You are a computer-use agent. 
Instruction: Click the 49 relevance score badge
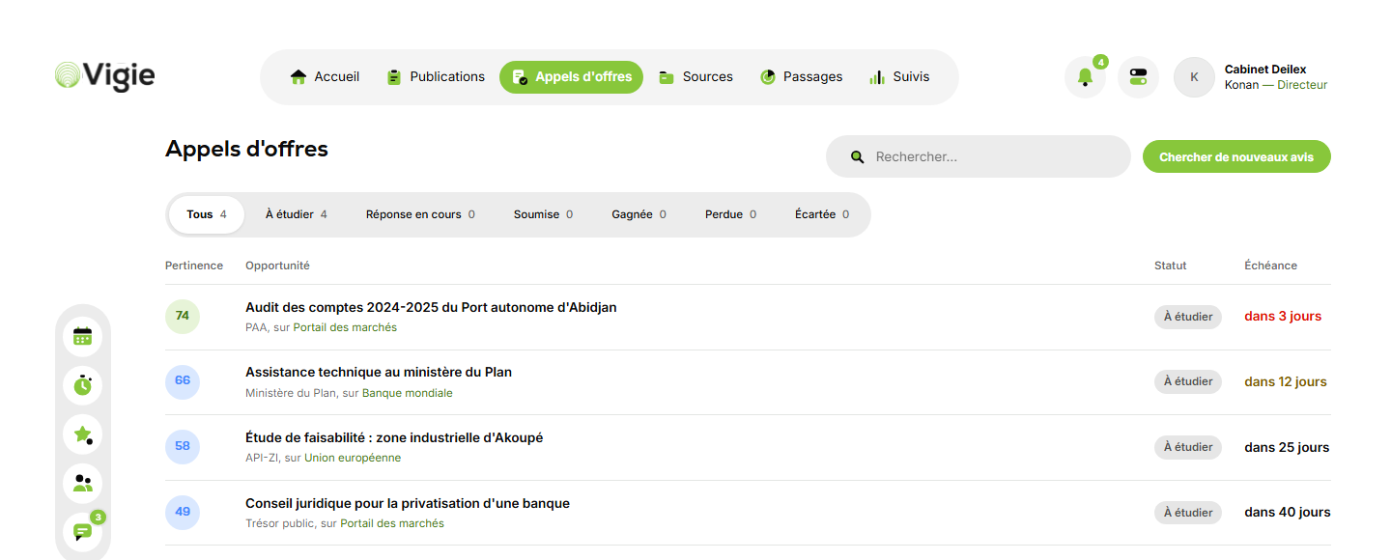coord(183,513)
